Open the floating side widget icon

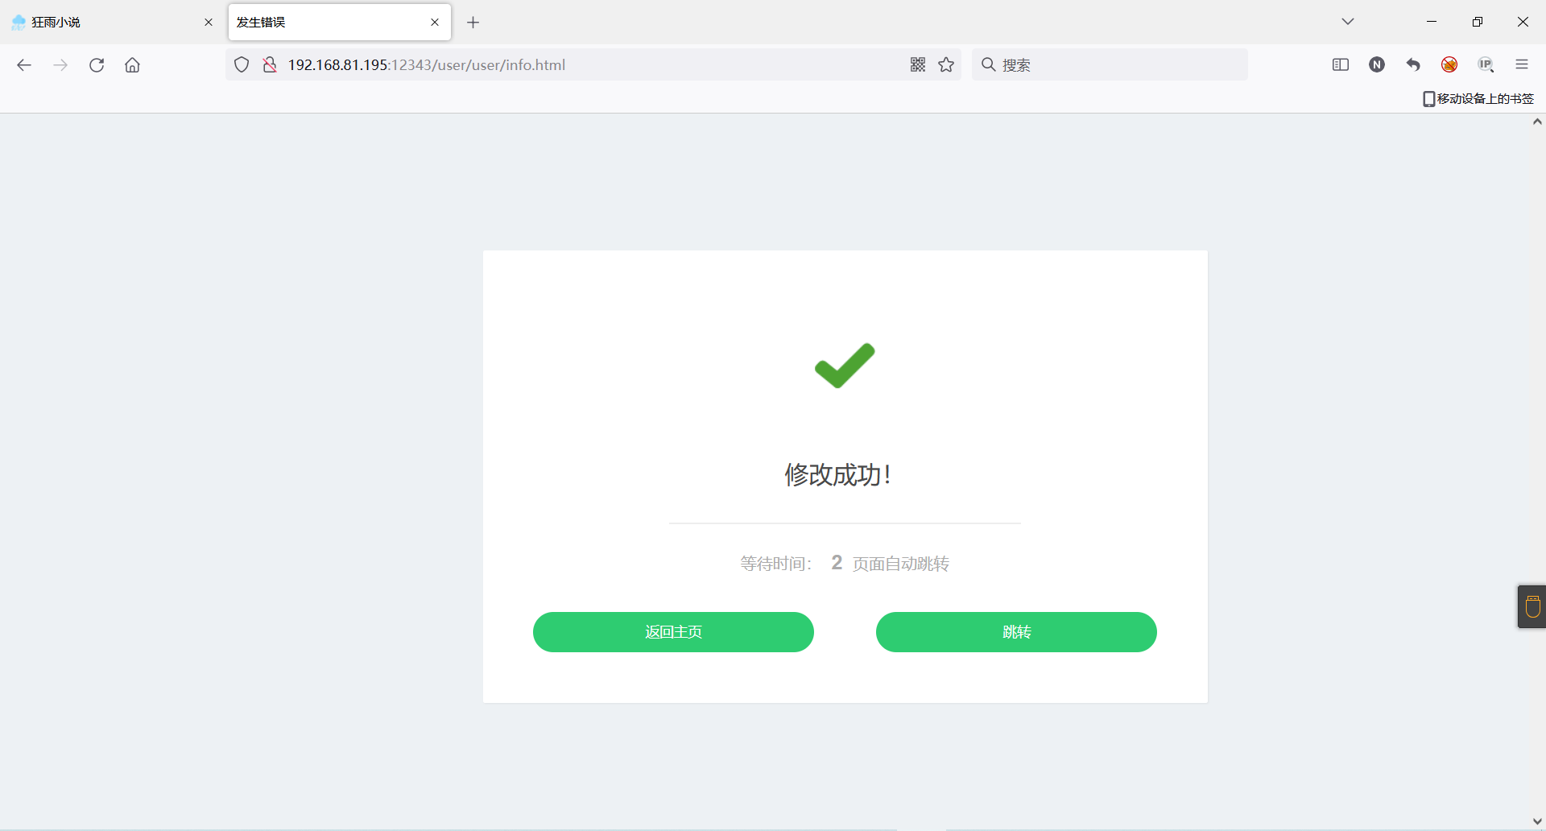click(1532, 606)
